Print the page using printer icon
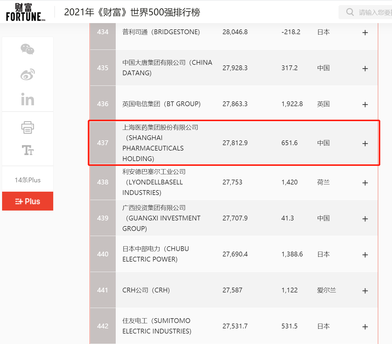Screen dimensions: 392x344 tap(27, 127)
